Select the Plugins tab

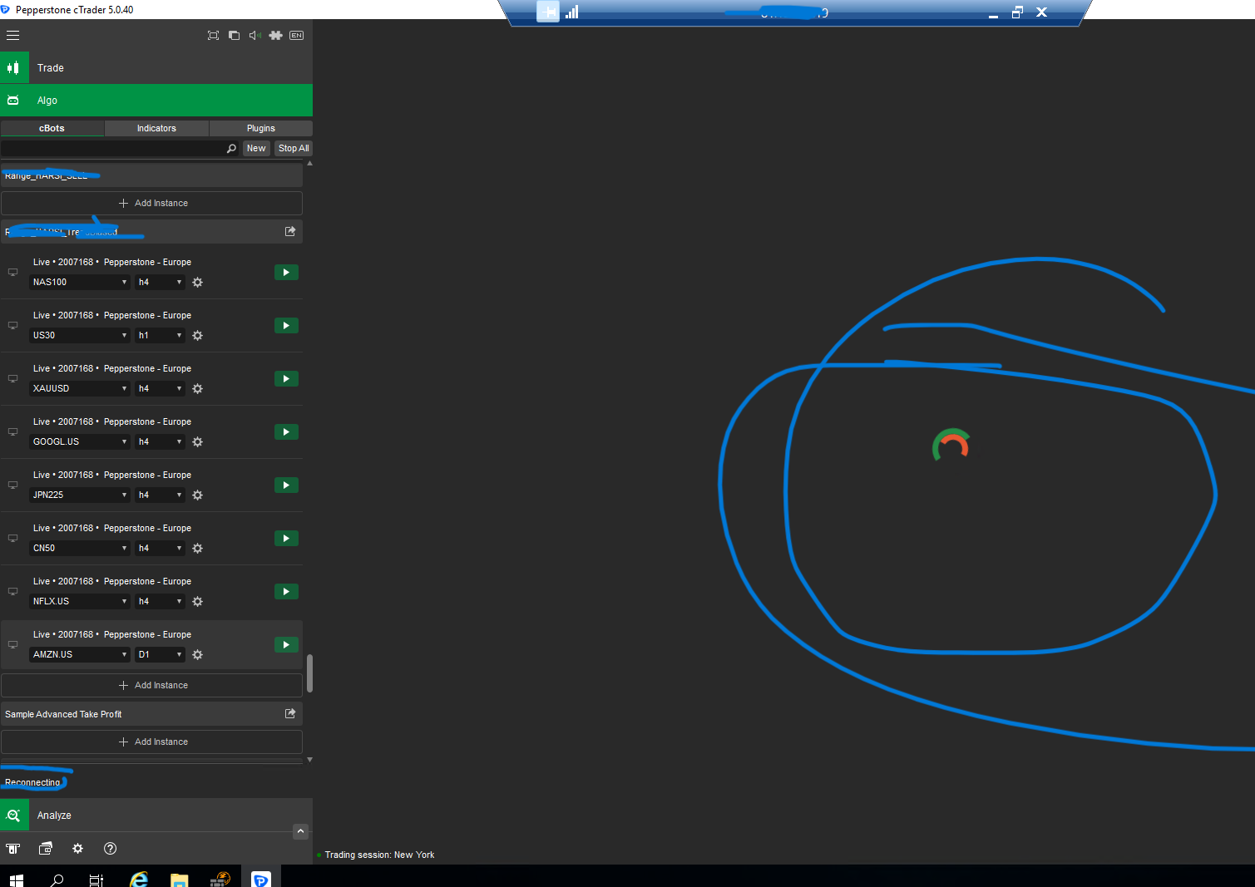261,128
